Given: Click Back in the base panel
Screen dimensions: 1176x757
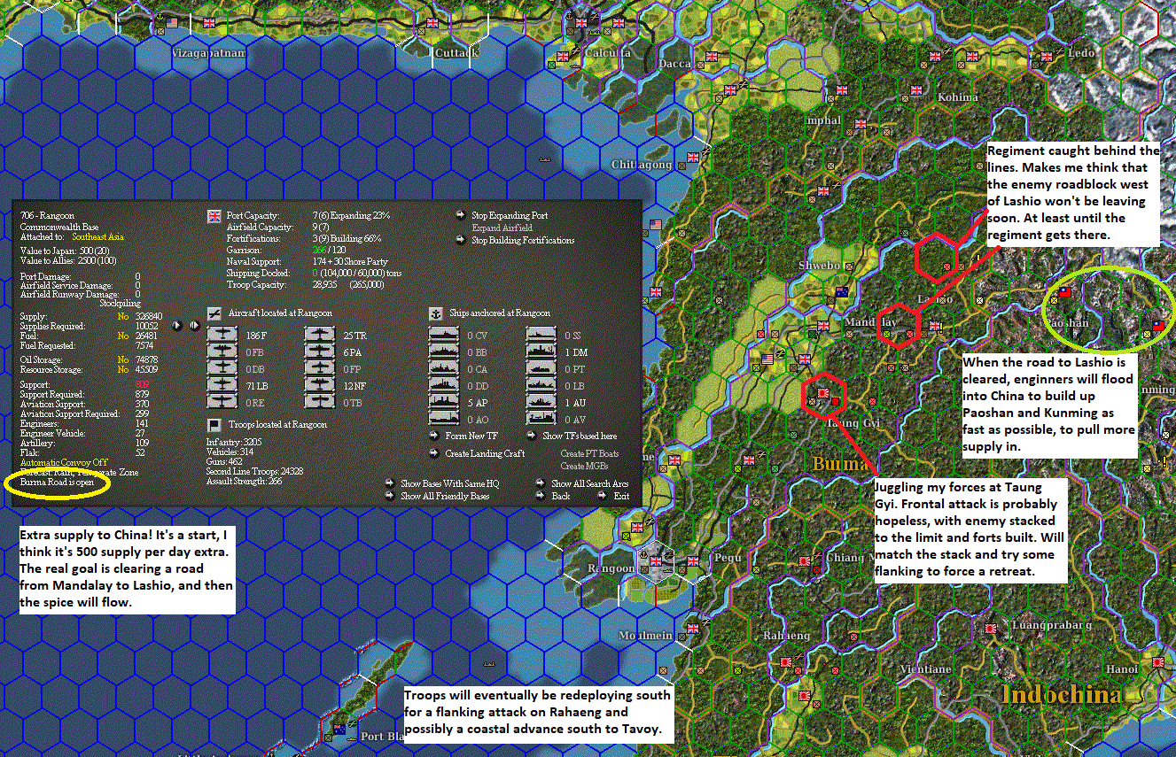Looking at the screenshot, I should pos(561,496).
